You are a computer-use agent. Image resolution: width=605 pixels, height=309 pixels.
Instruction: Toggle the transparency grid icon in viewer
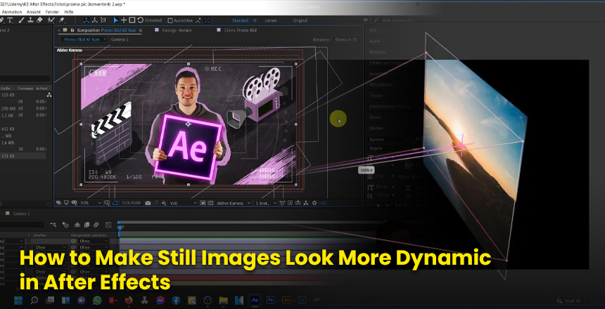(x=210, y=203)
